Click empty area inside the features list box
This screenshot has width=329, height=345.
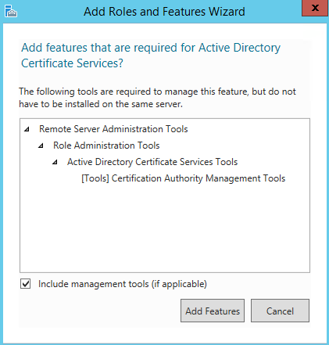tap(165, 227)
